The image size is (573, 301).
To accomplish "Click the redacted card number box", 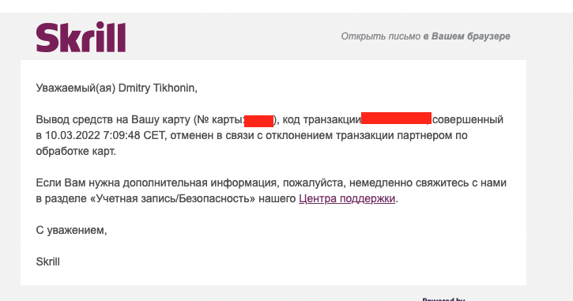I will pyautogui.click(x=258, y=121).
